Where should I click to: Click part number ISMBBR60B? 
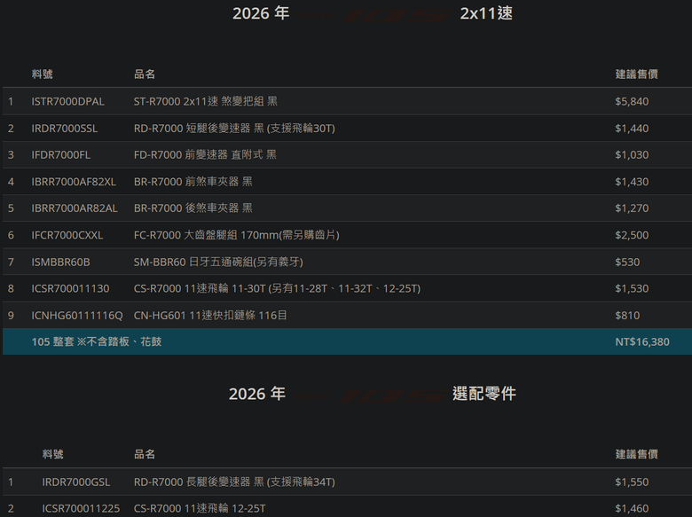(x=61, y=262)
